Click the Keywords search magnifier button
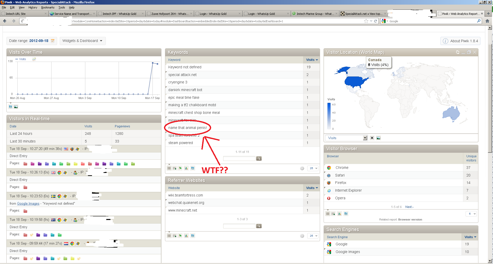 259,159
